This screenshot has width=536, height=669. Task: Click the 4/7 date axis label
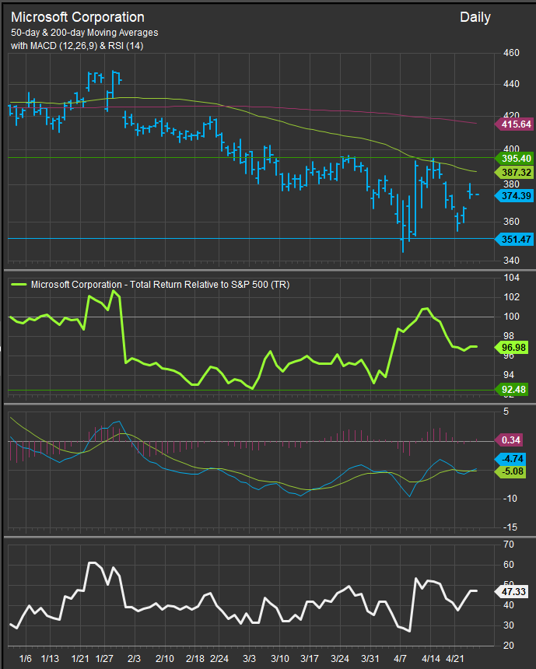click(x=400, y=658)
